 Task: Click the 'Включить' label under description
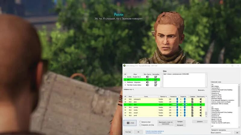pyautogui.click(x=201, y=90)
